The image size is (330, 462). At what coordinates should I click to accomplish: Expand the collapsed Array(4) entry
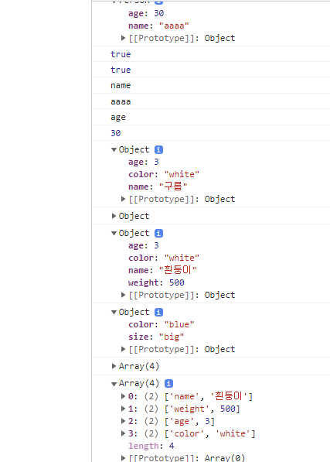pos(114,366)
